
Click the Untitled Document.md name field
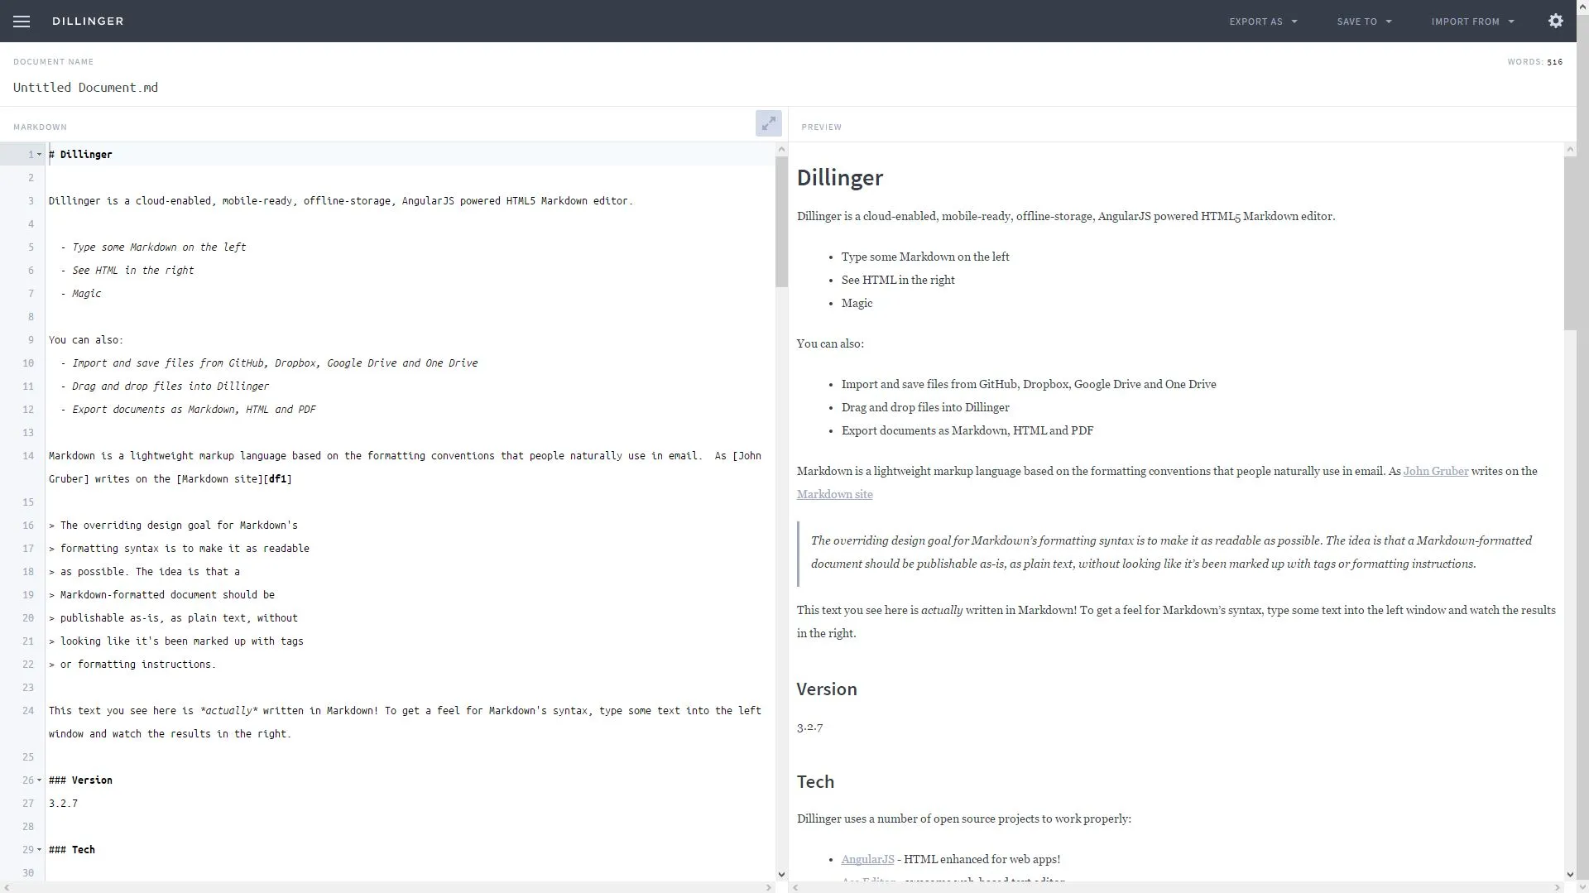coord(85,87)
